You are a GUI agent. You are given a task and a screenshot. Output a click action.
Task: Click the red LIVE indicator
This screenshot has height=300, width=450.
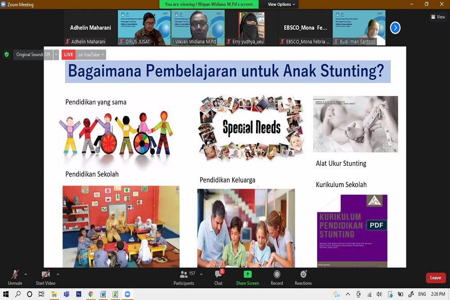coord(68,54)
